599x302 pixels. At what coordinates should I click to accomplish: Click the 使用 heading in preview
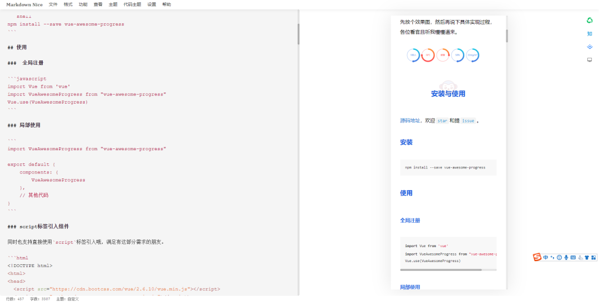tap(406, 193)
